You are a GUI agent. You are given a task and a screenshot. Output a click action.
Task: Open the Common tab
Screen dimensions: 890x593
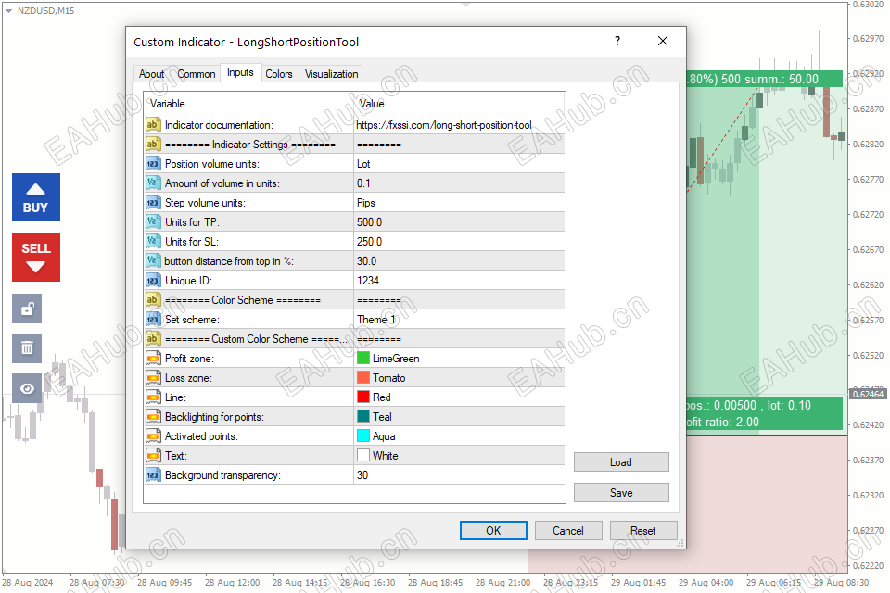[x=196, y=74]
